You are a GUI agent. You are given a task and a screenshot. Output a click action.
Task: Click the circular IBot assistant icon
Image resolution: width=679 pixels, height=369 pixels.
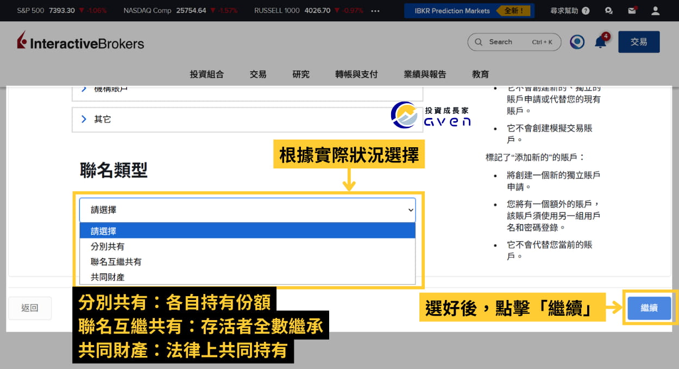point(577,42)
